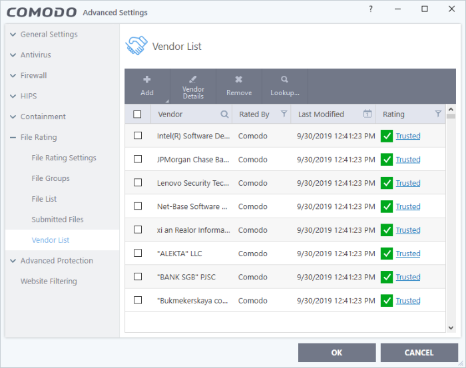The height and width of the screenshot is (368, 466).
Task: Expand the HIPS section chevron
Action: pyautogui.click(x=13, y=96)
